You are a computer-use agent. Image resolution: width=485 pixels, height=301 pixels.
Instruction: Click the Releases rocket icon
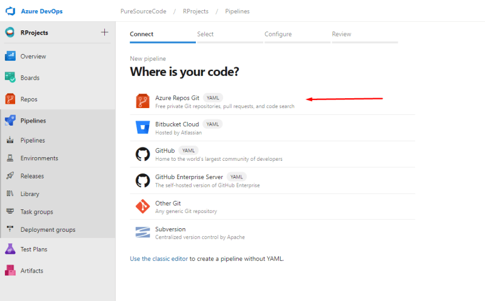(10, 176)
